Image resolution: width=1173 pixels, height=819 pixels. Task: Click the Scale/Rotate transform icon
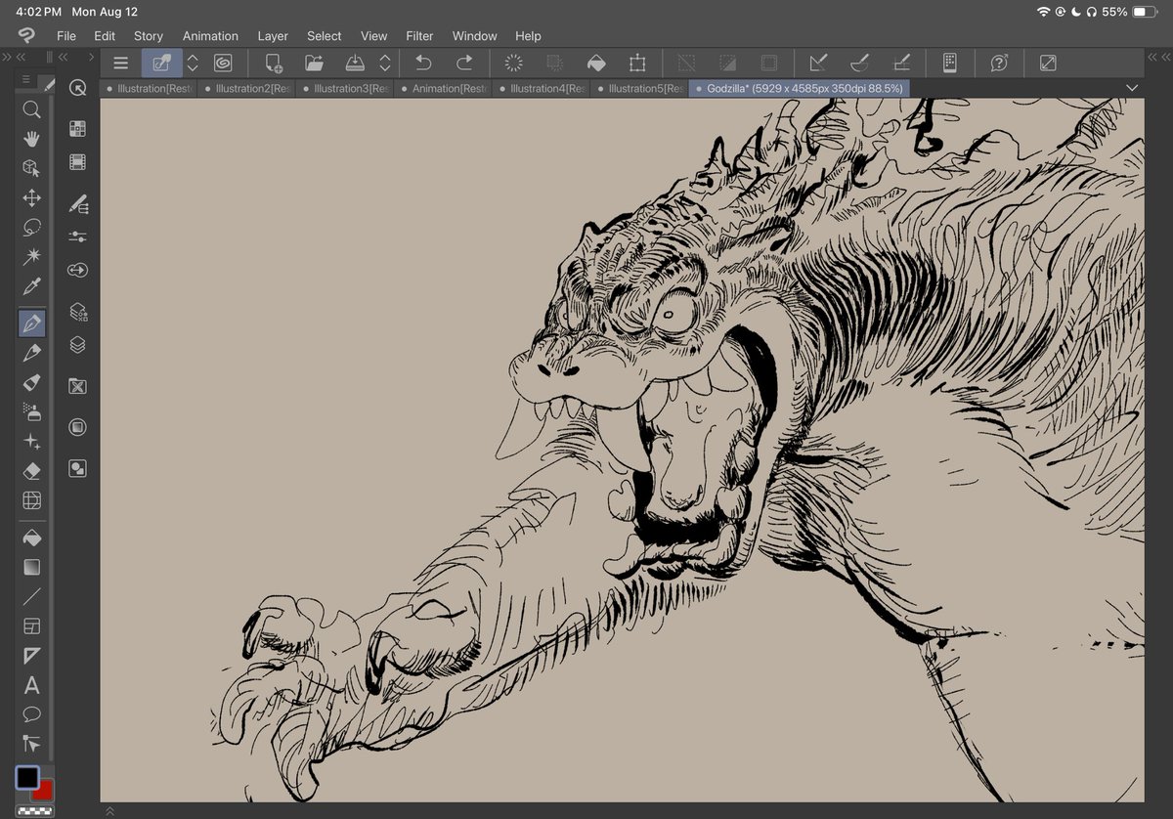[x=637, y=64]
